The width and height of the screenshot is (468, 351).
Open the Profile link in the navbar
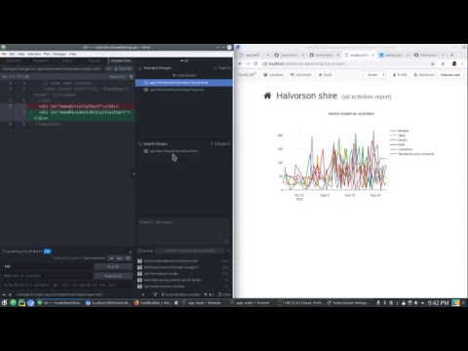[400, 75]
